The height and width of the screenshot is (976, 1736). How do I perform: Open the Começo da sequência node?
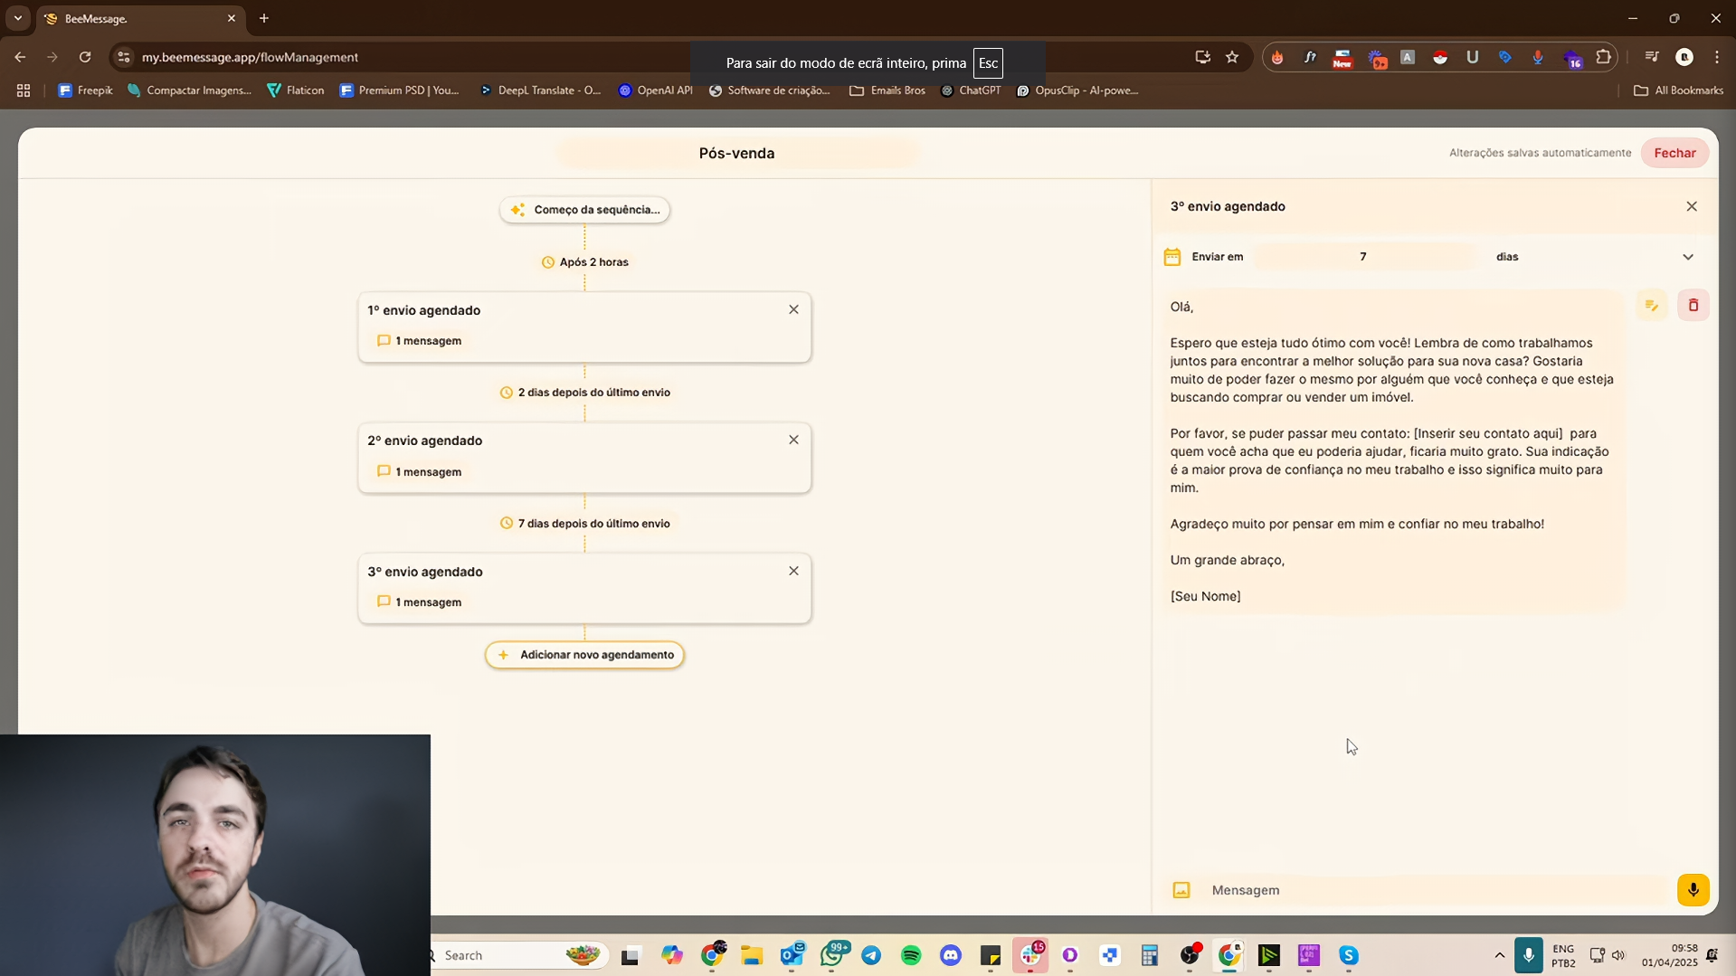point(584,210)
